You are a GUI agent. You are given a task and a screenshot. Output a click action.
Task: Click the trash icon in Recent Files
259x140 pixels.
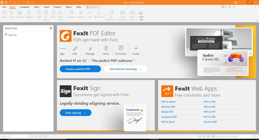[x=51, y=28]
